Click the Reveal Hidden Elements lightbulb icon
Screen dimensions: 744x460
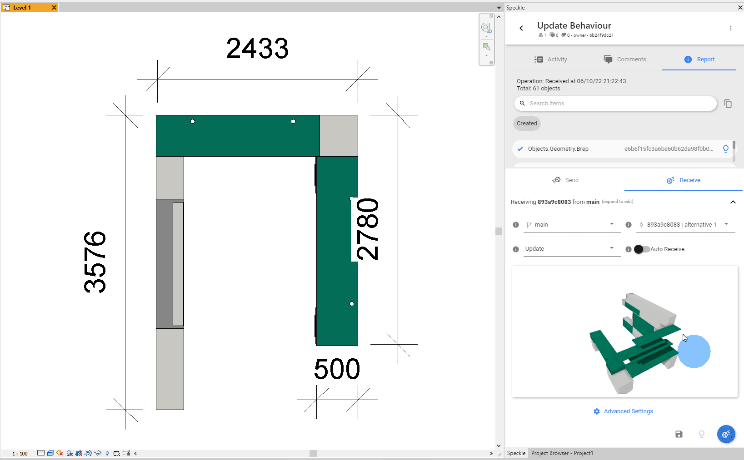[x=107, y=453]
